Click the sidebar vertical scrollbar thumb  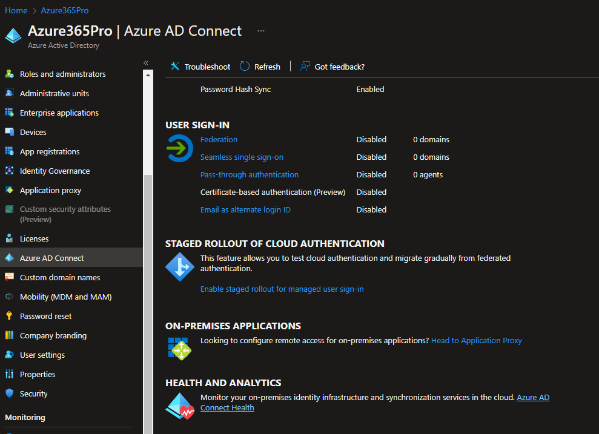coord(148,304)
